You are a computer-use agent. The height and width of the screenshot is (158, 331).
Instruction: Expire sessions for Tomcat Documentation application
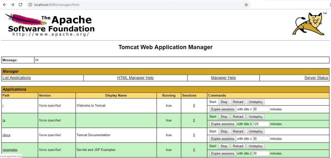click(x=223, y=139)
